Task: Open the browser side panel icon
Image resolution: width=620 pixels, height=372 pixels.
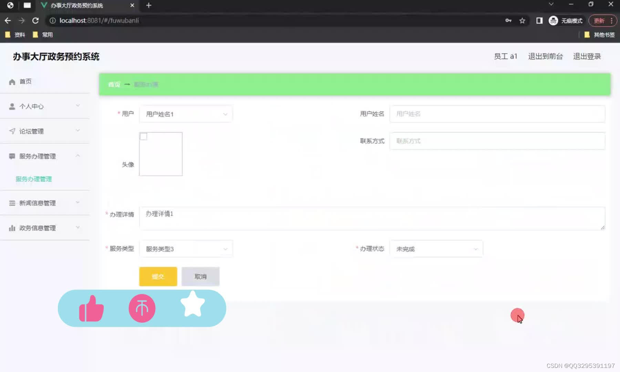Action: 539,21
